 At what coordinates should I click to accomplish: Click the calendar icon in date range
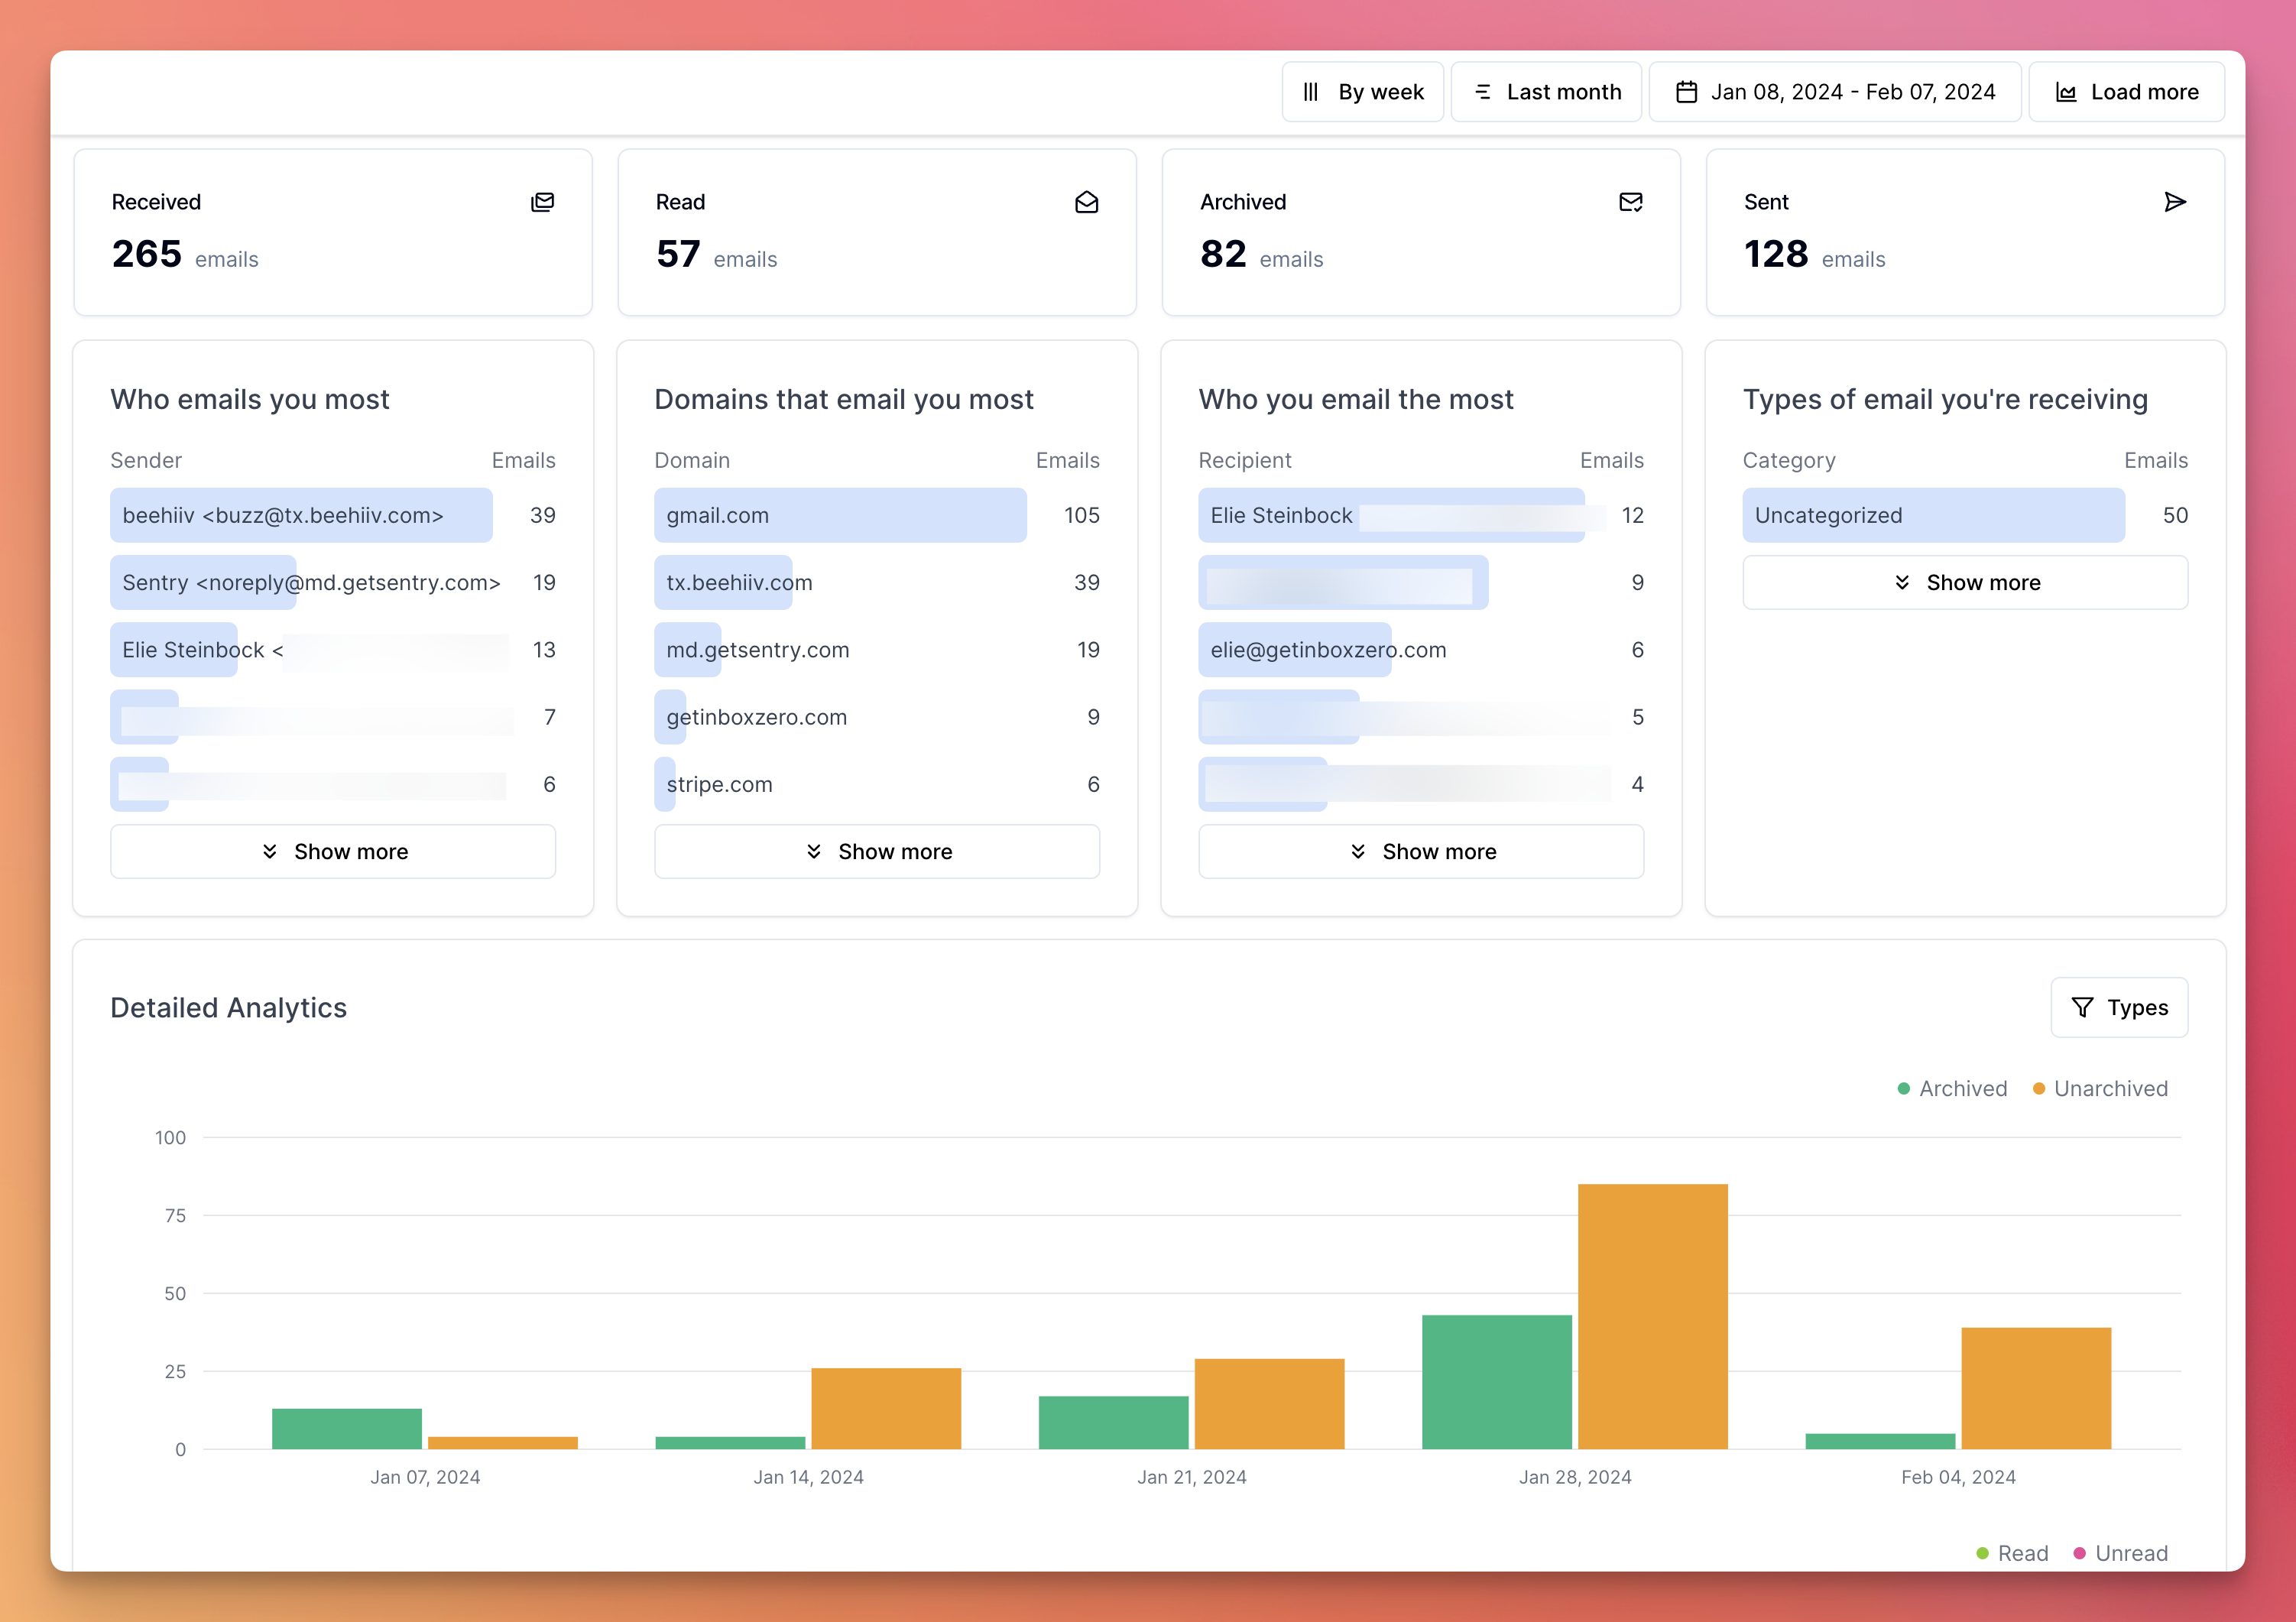click(x=1686, y=92)
